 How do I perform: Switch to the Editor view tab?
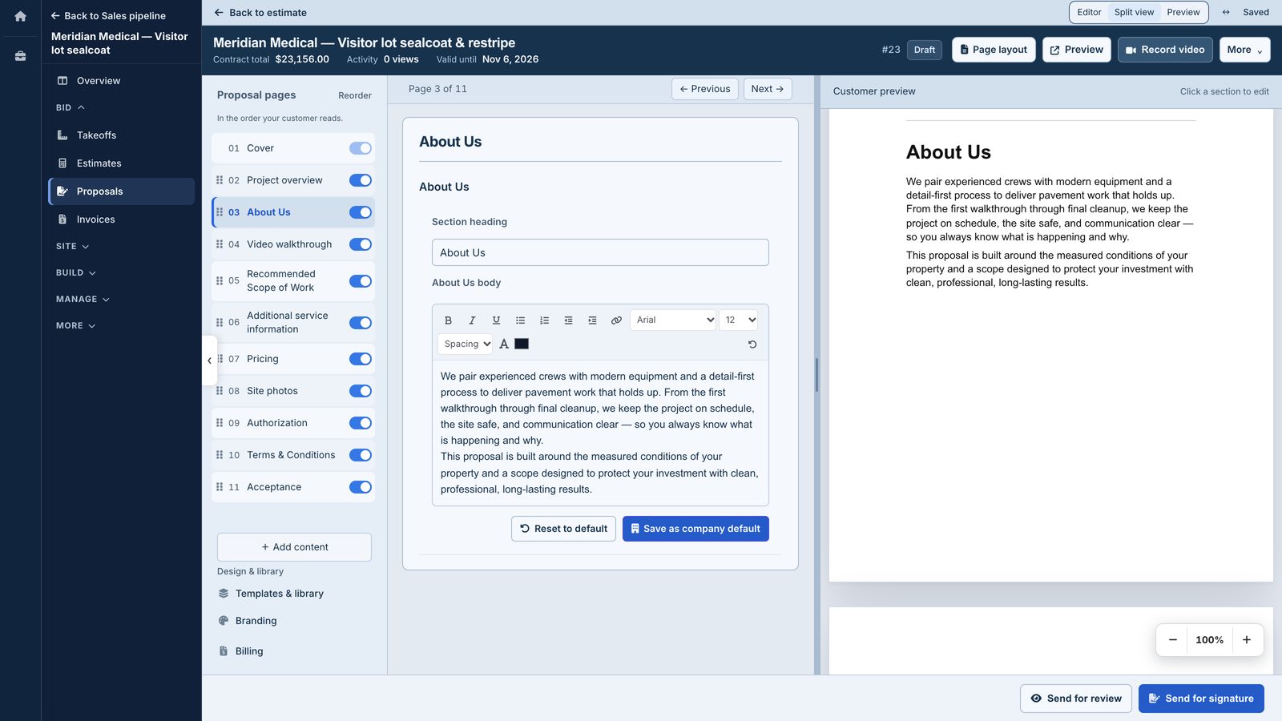point(1089,12)
